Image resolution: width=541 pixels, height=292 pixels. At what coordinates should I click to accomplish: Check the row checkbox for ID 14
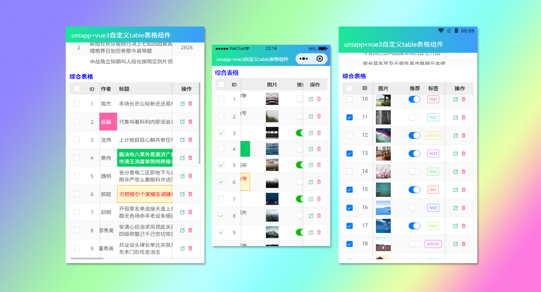pos(349,171)
